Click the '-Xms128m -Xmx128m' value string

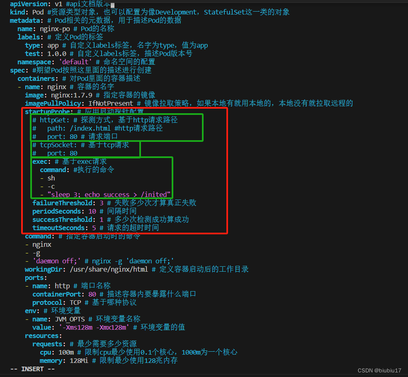[x=94, y=328]
